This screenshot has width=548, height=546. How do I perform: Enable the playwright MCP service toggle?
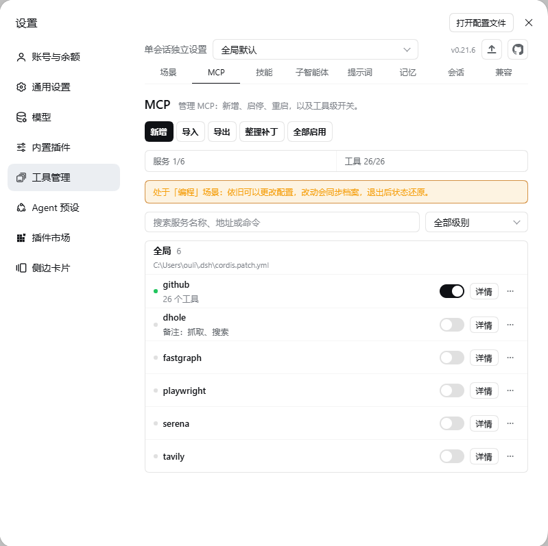[452, 390]
